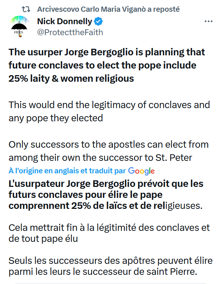Click the 'This would end the legitimacy' paragraph
Image resolution: width=217 pixels, height=284 pixels.
click(109, 111)
